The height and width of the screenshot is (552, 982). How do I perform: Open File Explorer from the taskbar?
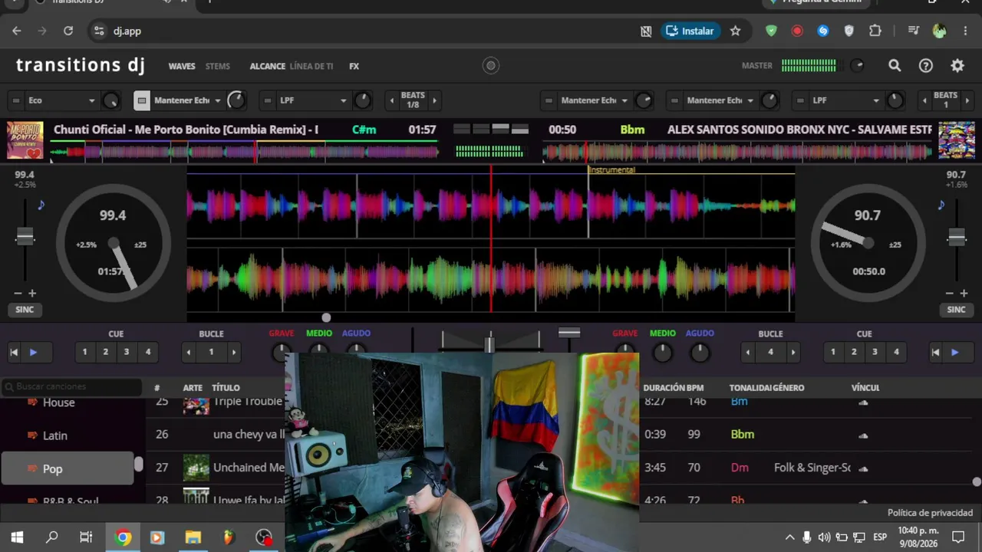(x=193, y=537)
